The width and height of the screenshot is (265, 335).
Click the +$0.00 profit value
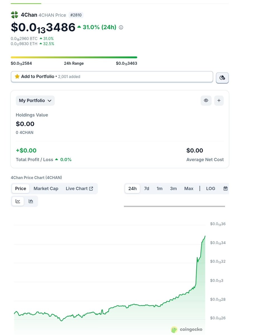[26, 150]
